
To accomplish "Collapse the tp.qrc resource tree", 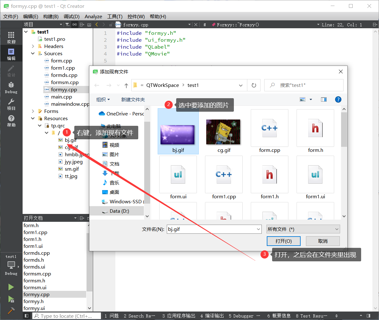I will (39, 125).
